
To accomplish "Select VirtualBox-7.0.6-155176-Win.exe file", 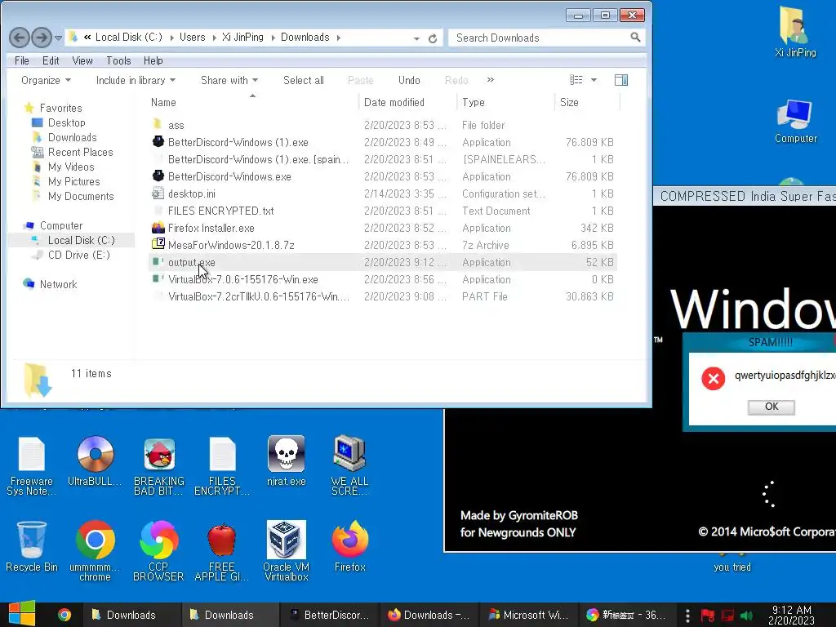I will click(382, 279).
